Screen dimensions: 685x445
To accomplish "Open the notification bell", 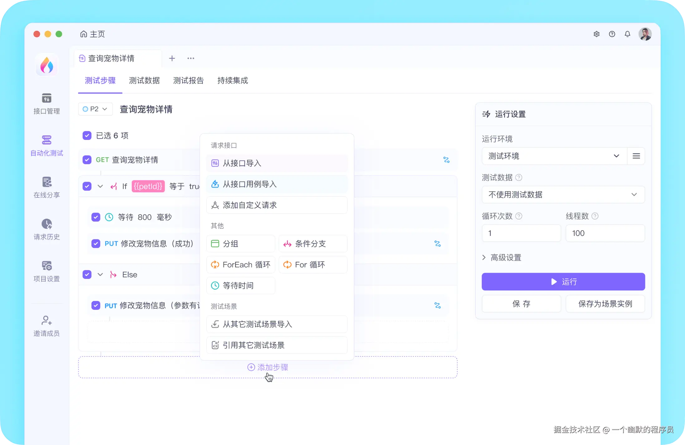I will pyautogui.click(x=627, y=34).
